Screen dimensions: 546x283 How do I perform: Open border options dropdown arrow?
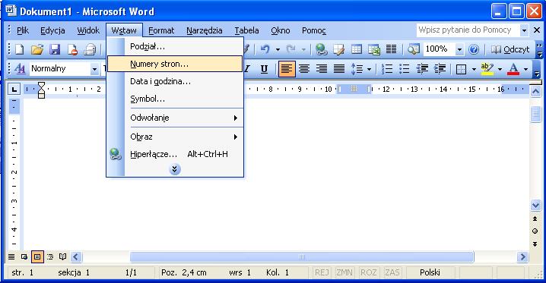pos(474,69)
